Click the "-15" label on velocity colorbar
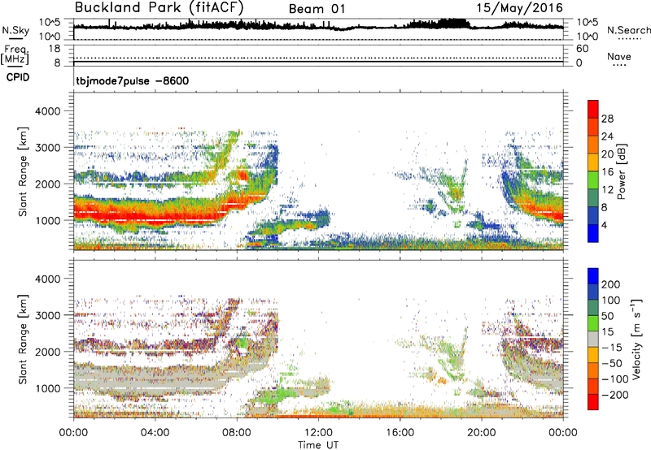 click(x=612, y=348)
